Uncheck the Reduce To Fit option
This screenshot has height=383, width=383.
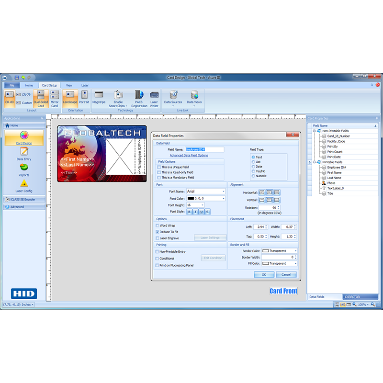point(158,231)
